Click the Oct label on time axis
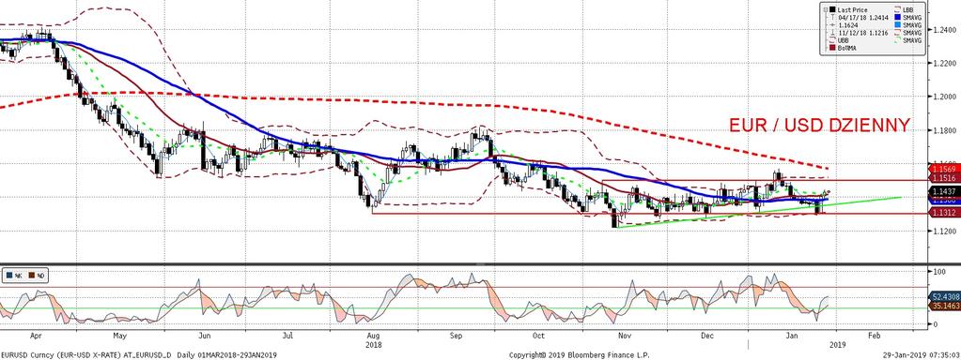Screen dimensions: 961x360 tap(538, 336)
